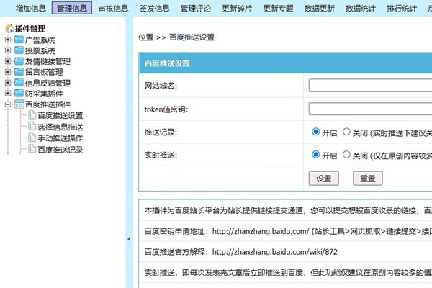Click the folder icon beside 投票系统
Image resolution: width=432 pixels, height=288 pixels.
click(19, 51)
